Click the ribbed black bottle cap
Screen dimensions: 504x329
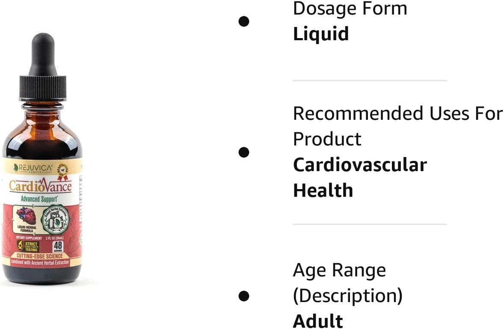click(42, 87)
